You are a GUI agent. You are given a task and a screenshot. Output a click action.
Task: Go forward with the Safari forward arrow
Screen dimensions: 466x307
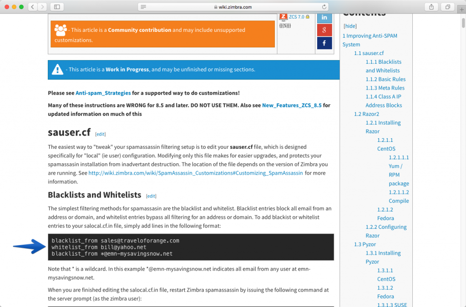coord(42,7)
